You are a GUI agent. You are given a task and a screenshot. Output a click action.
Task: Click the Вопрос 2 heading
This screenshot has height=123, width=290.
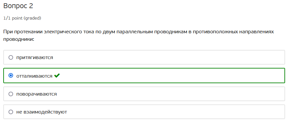pos(18,6)
